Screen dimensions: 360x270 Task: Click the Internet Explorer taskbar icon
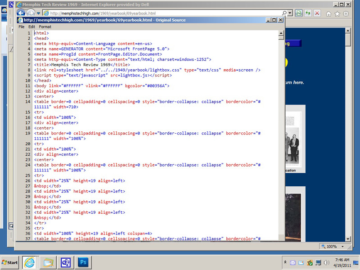click(29, 262)
